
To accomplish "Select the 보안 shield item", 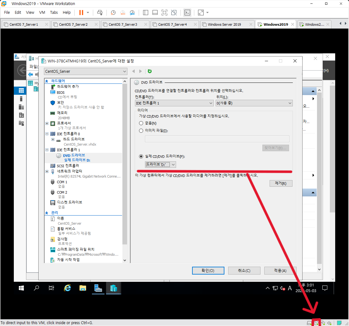I will (60, 103).
